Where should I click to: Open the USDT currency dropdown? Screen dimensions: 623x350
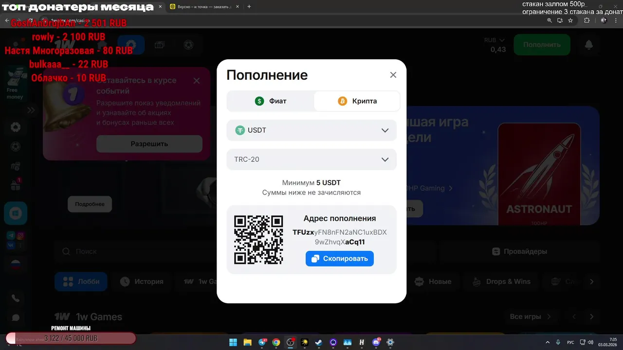pos(311,130)
